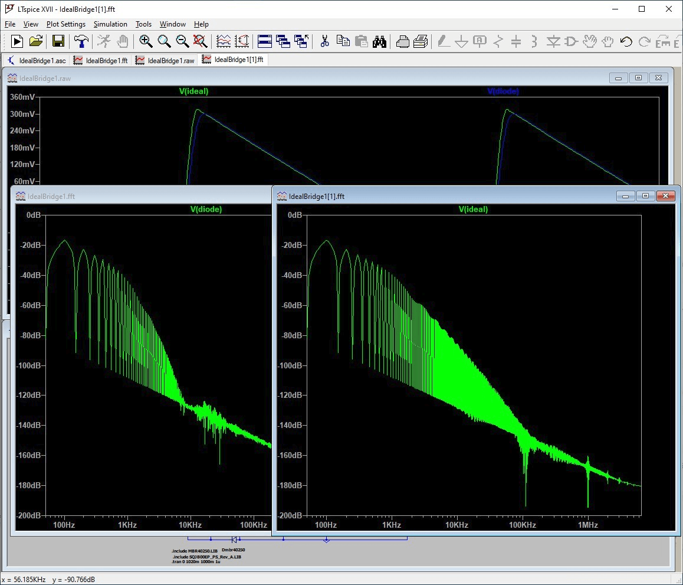Select the Zoom In magnifier icon
This screenshot has width=683, height=585.
coord(146,41)
